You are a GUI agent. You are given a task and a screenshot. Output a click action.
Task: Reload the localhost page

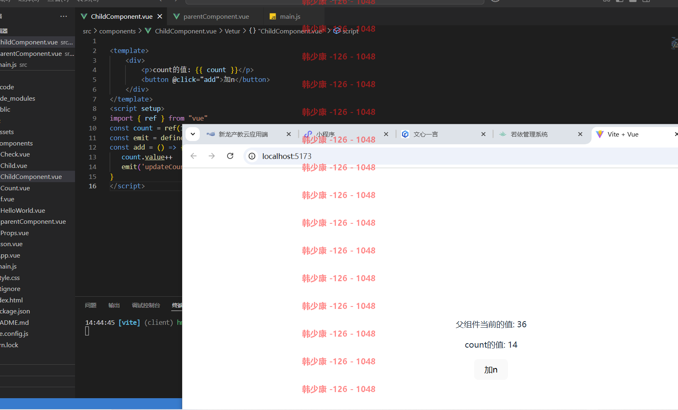click(230, 156)
